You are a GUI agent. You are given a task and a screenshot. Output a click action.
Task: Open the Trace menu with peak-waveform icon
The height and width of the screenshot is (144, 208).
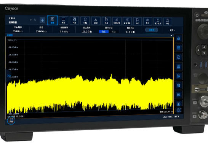pyautogui.click(x=96, y=21)
